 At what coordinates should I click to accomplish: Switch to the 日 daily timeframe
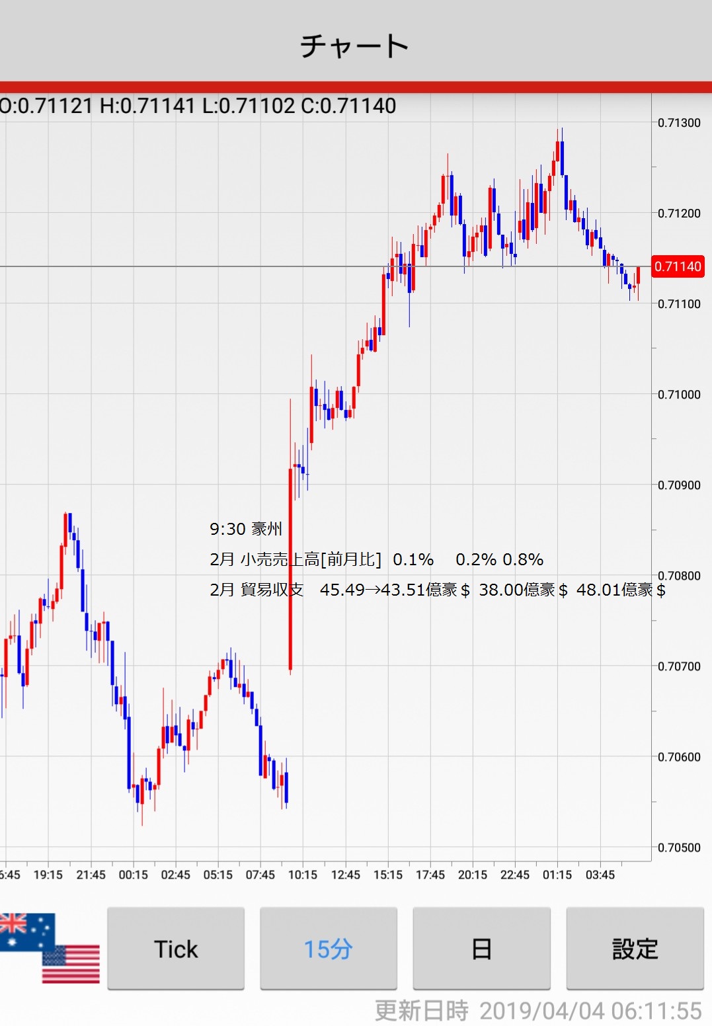(481, 949)
